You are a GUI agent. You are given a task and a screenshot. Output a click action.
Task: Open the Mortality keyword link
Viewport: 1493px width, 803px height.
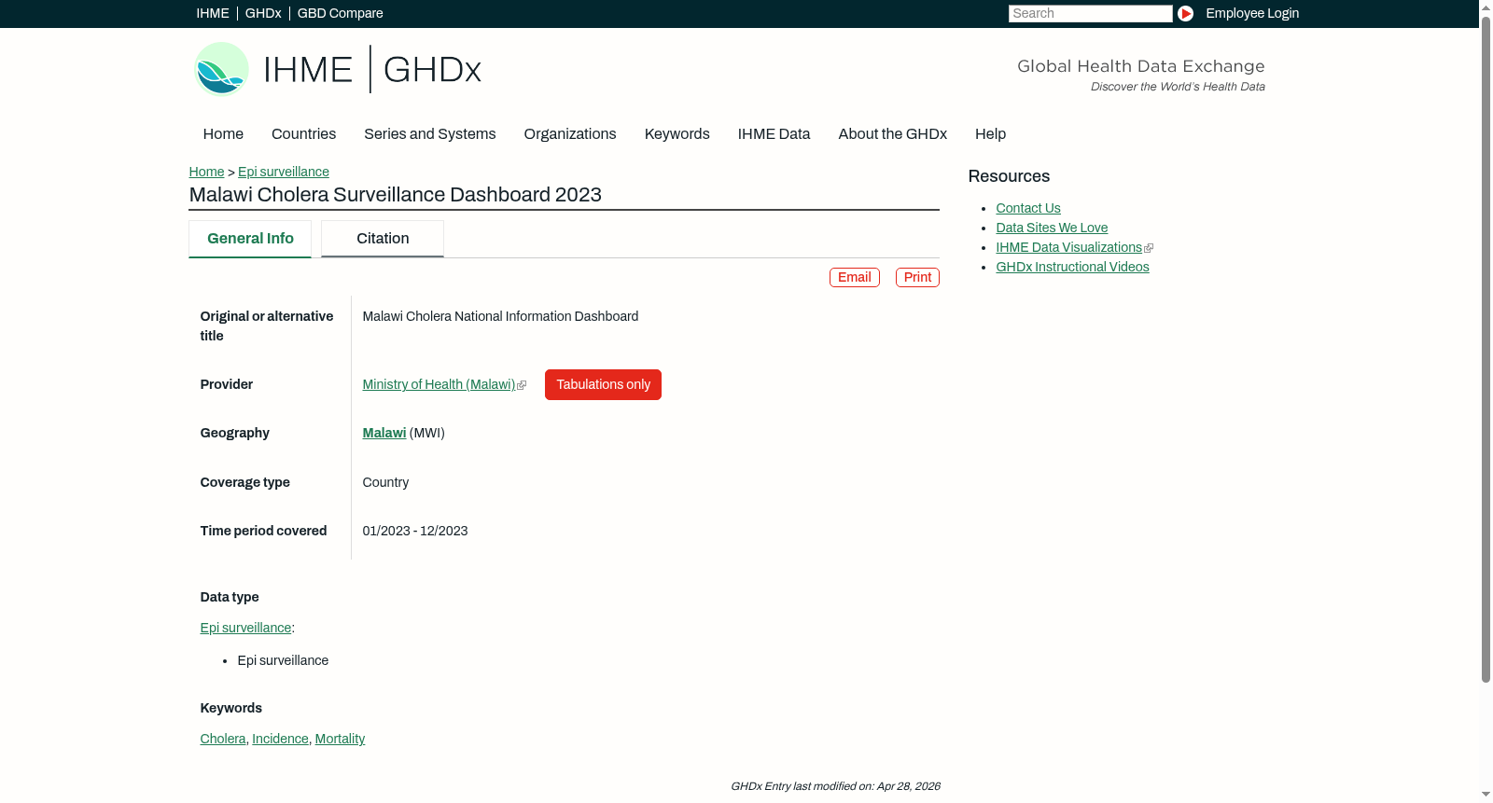(340, 740)
